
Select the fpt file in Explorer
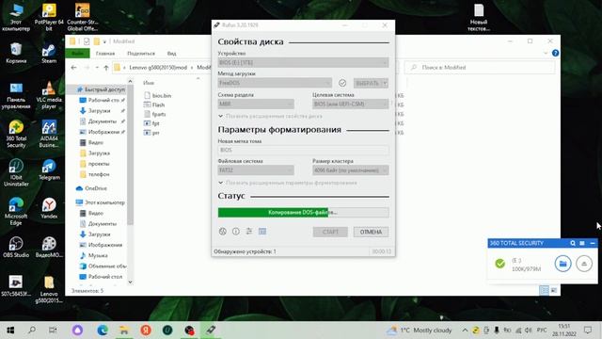tap(151, 123)
